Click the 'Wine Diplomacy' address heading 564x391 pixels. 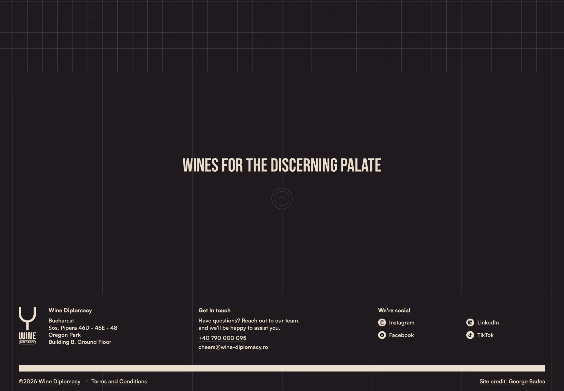pyautogui.click(x=70, y=310)
